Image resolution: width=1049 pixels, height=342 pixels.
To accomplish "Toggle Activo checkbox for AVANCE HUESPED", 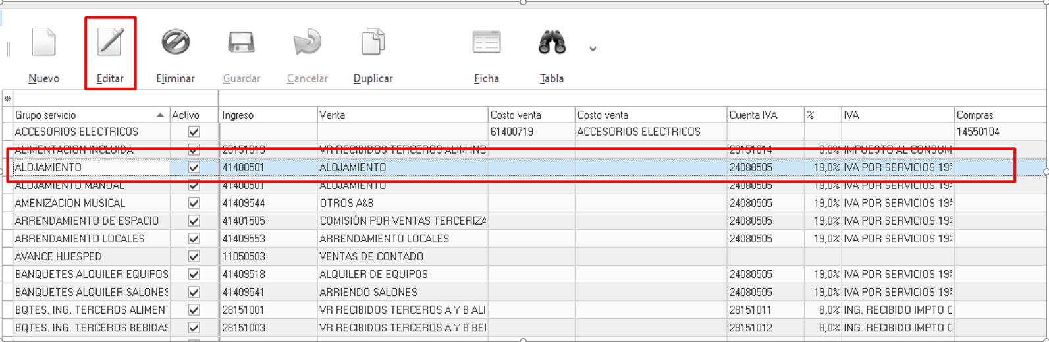I will (x=194, y=256).
